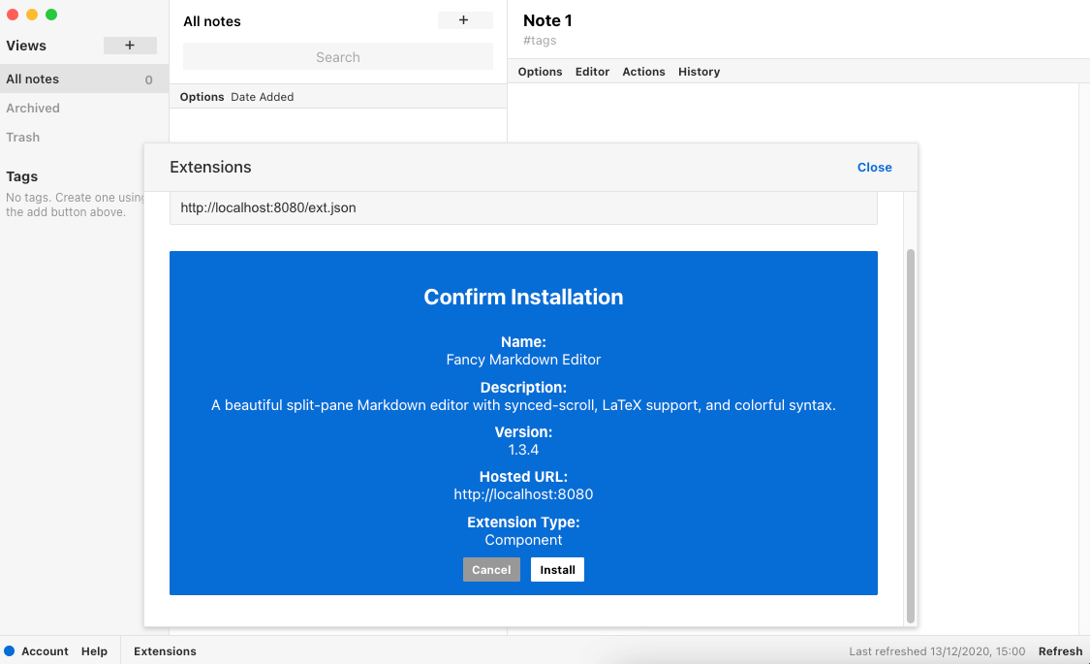
Task: Click the Search notes field
Action: [x=337, y=56]
